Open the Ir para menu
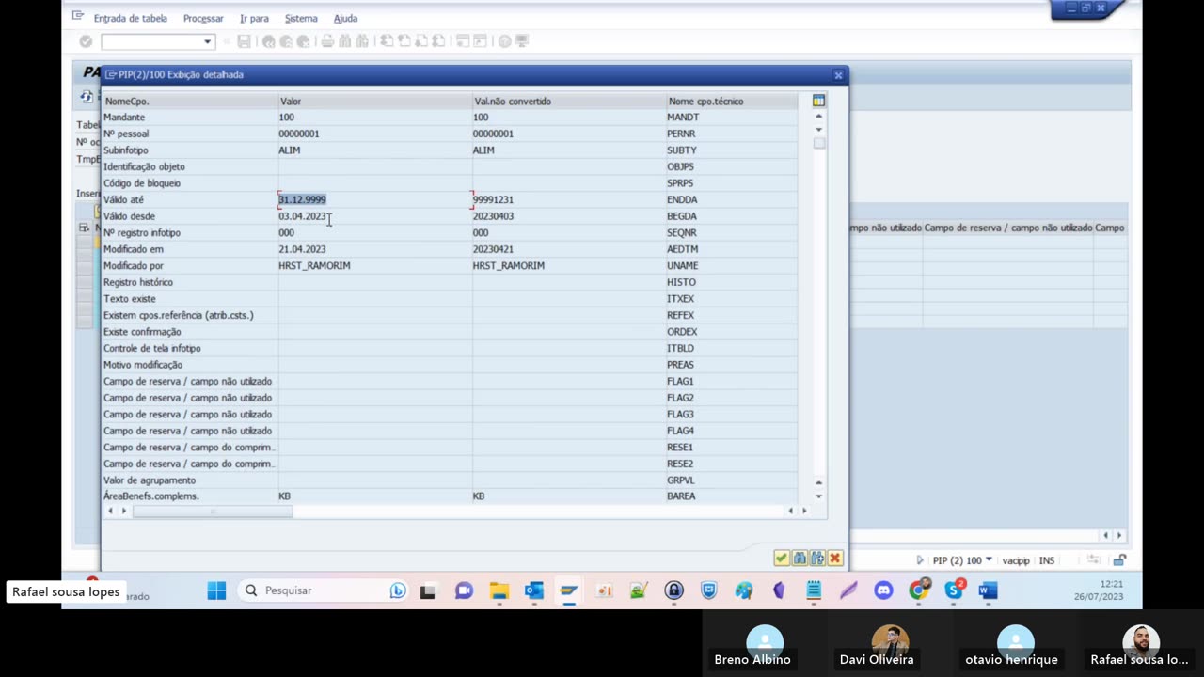 click(x=254, y=18)
